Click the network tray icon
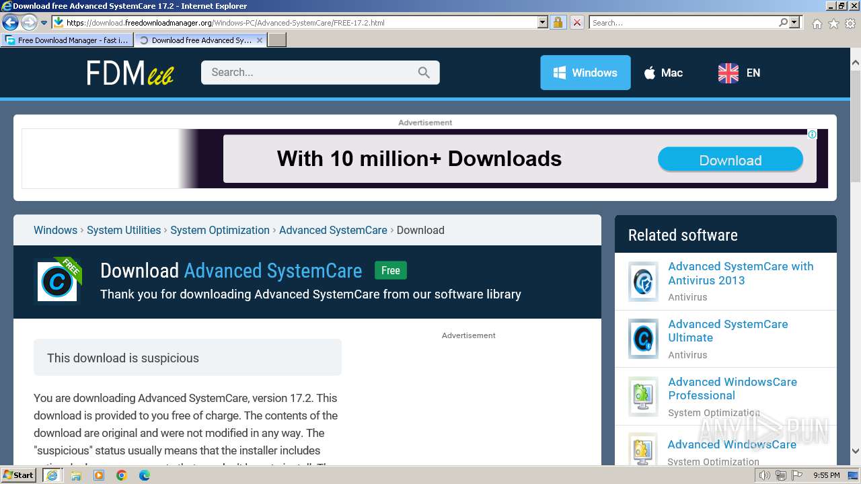The image size is (861, 484). coord(781,475)
